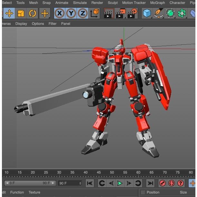
Task: Step forward one frame
Action: pyautogui.click(x=129, y=183)
